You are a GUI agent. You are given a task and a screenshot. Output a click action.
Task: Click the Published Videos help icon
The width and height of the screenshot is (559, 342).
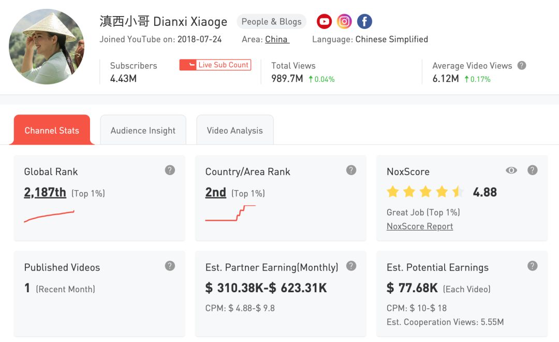click(x=170, y=266)
